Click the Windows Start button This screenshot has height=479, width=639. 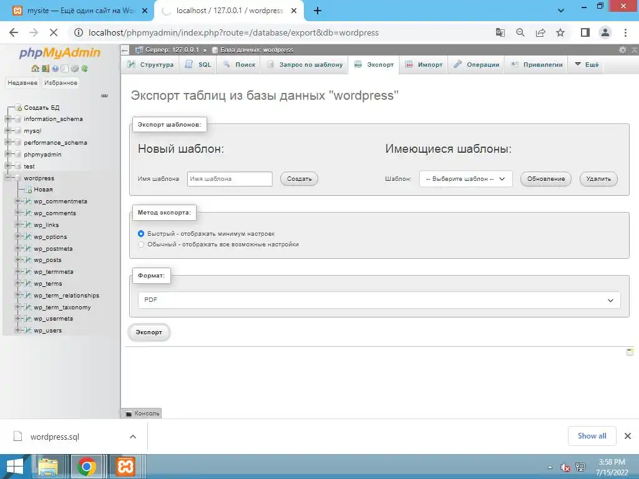15,467
